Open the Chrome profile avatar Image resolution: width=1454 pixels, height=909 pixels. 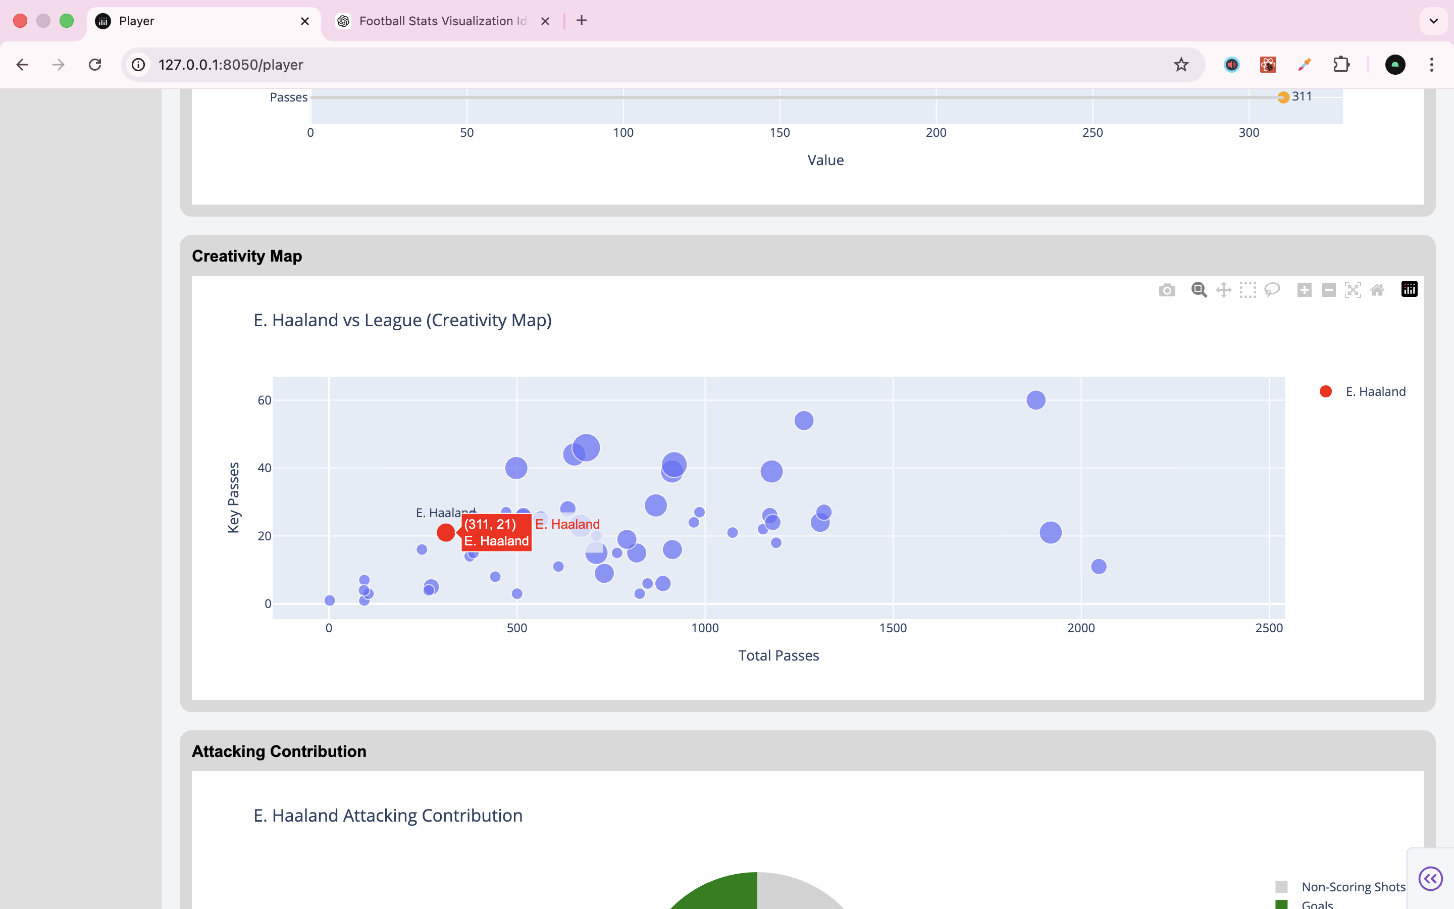1395,64
